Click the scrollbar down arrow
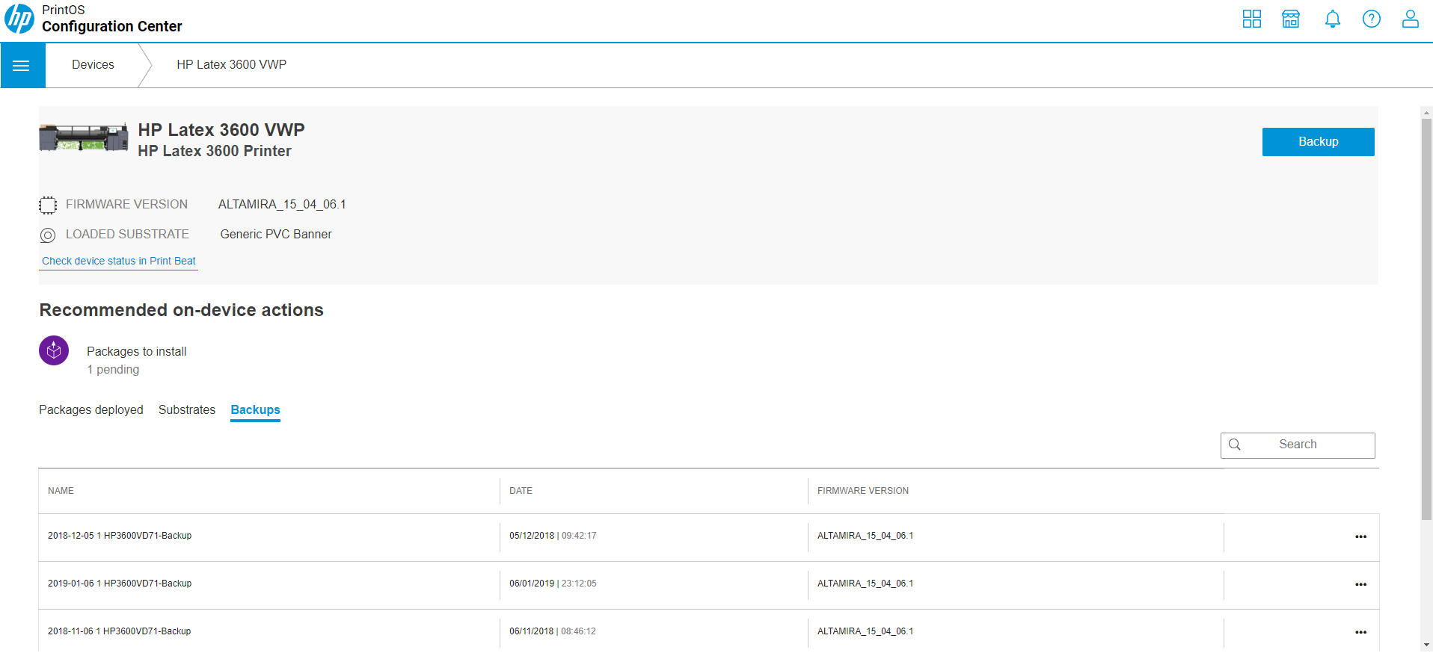Screen dimensions: 1433x653 [1426, 645]
